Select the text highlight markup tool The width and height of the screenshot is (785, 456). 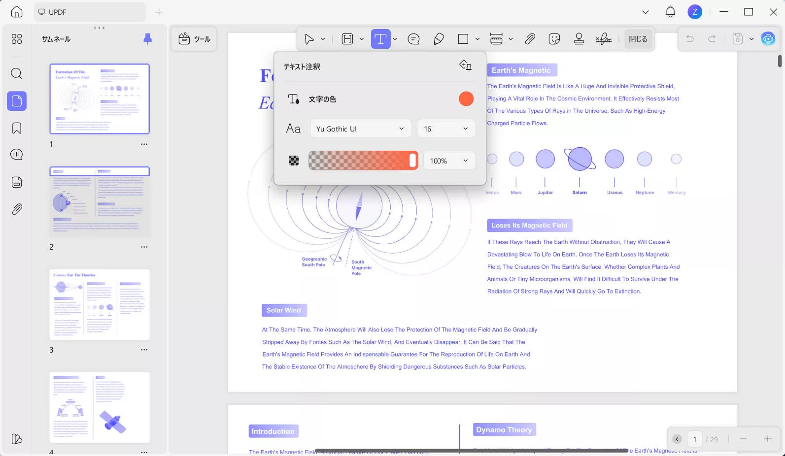(x=347, y=39)
